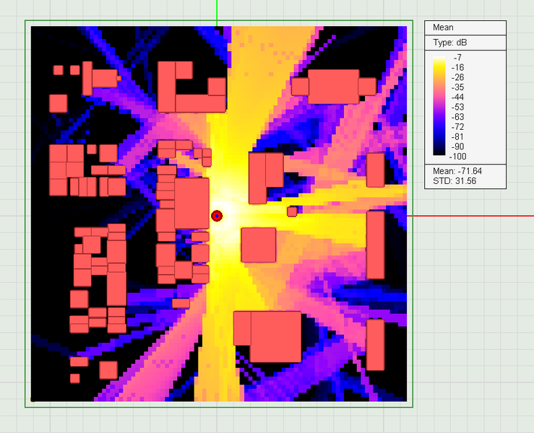Select the tall building left of transmitter
This screenshot has height=433, width=534.
click(x=191, y=204)
